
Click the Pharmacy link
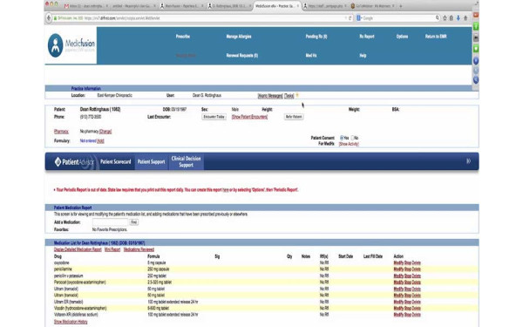(x=61, y=132)
